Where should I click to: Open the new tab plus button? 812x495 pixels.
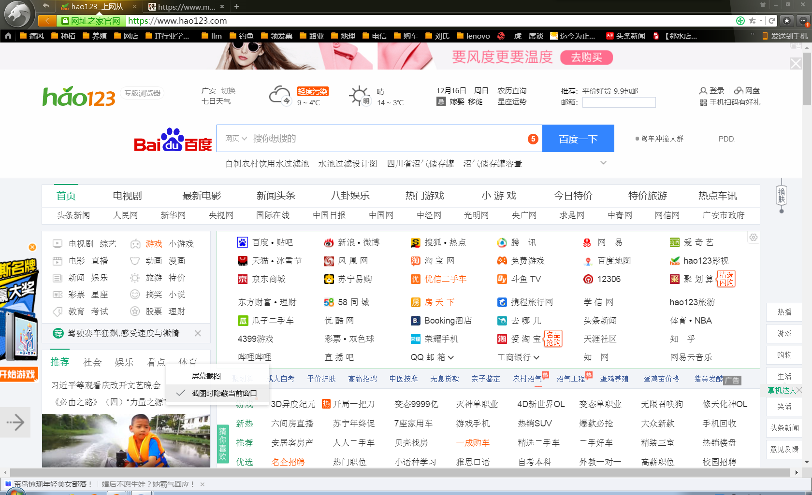pyautogui.click(x=237, y=6)
